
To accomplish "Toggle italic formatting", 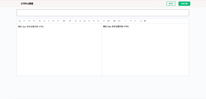I will pos(49,21).
